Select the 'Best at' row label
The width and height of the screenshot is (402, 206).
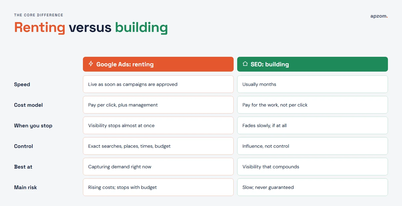[x=23, y=167]
